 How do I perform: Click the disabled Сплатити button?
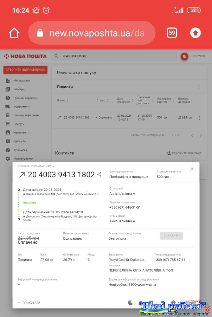click(172, 236)
